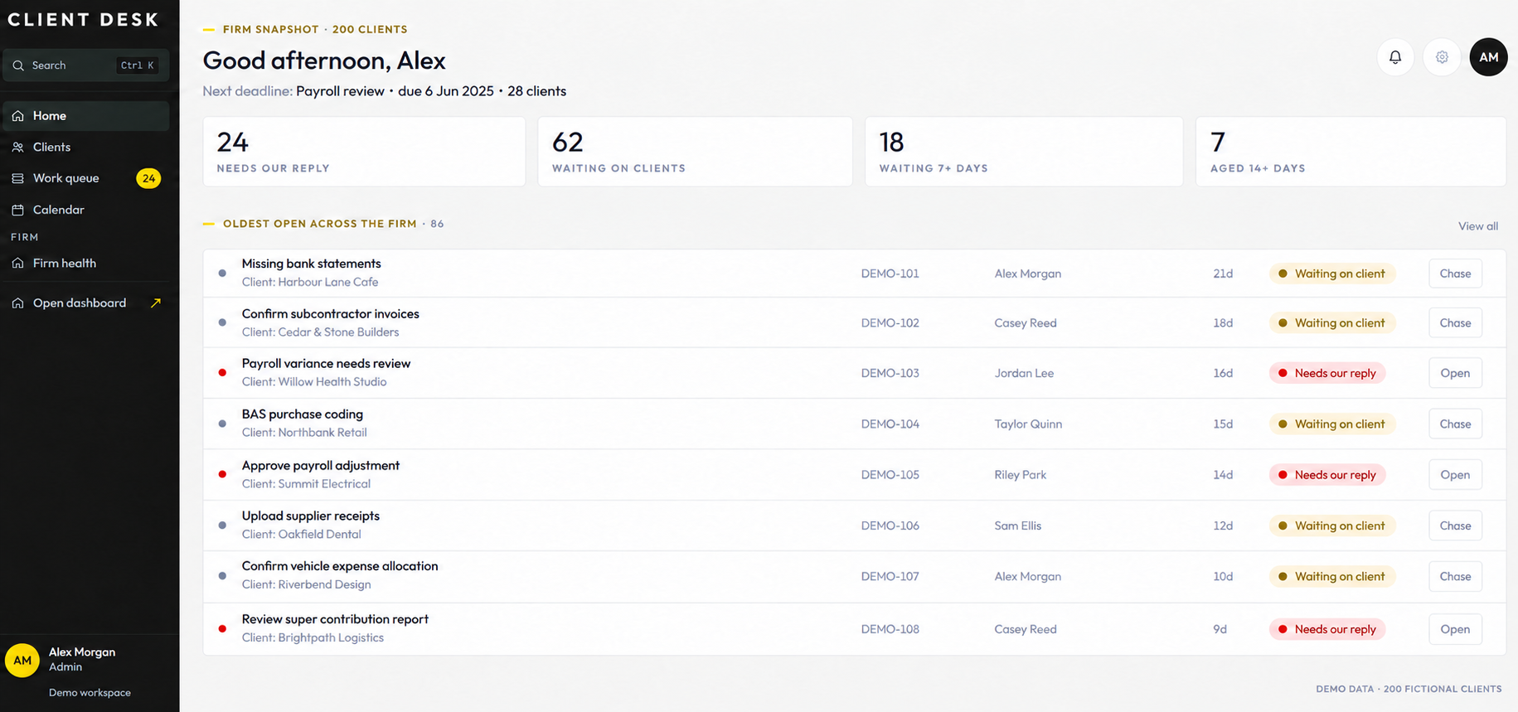This screenshot has width=1518, height=712.
Task: Click assignee Taylor Quinn
Action: (1028, 424)
